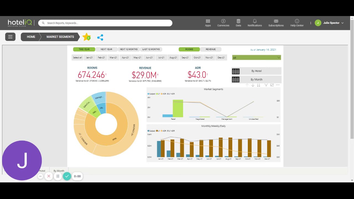The image size is (354, 199).
Task: Expand hierarchy with the fork icon
Action: (266, 85)
